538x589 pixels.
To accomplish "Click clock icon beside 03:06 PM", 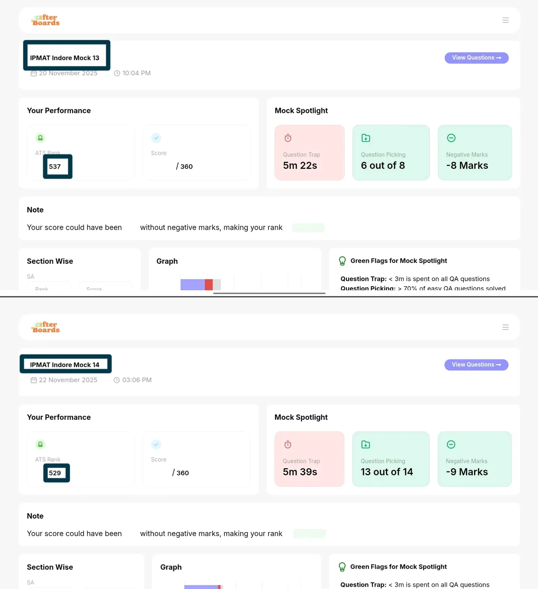I will pyautogui.click(x=117, y=380).
